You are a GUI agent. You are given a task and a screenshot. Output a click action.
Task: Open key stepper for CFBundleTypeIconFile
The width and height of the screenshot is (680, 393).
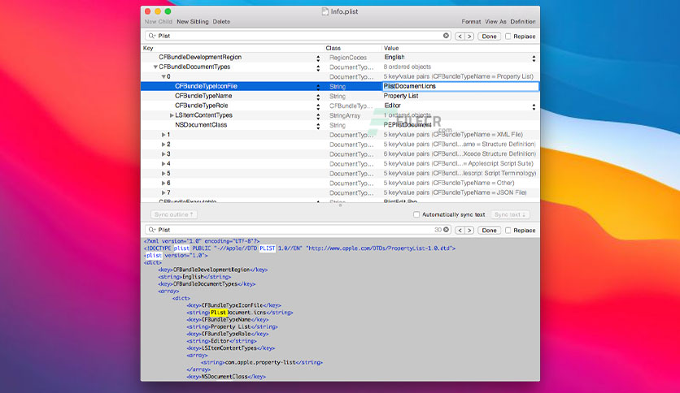(318, 87)
